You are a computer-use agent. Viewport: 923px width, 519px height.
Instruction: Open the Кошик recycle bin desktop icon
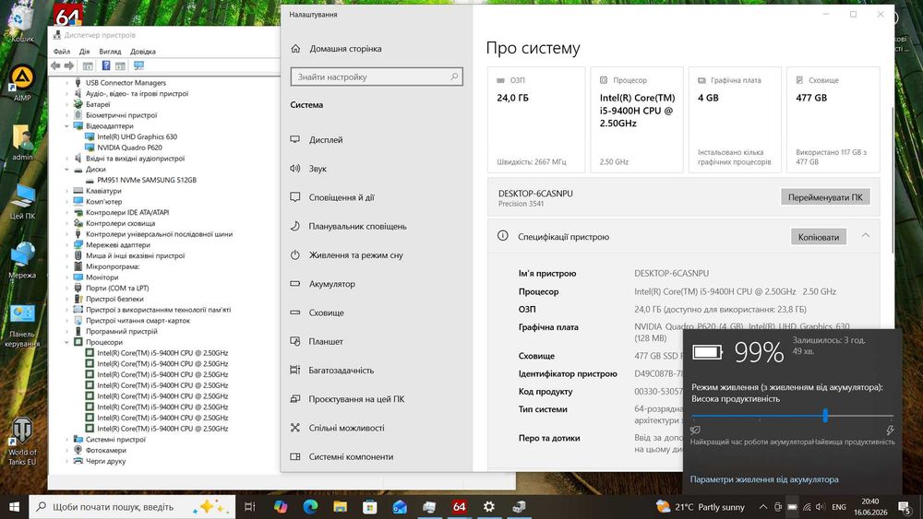click(x=22, y=24)
